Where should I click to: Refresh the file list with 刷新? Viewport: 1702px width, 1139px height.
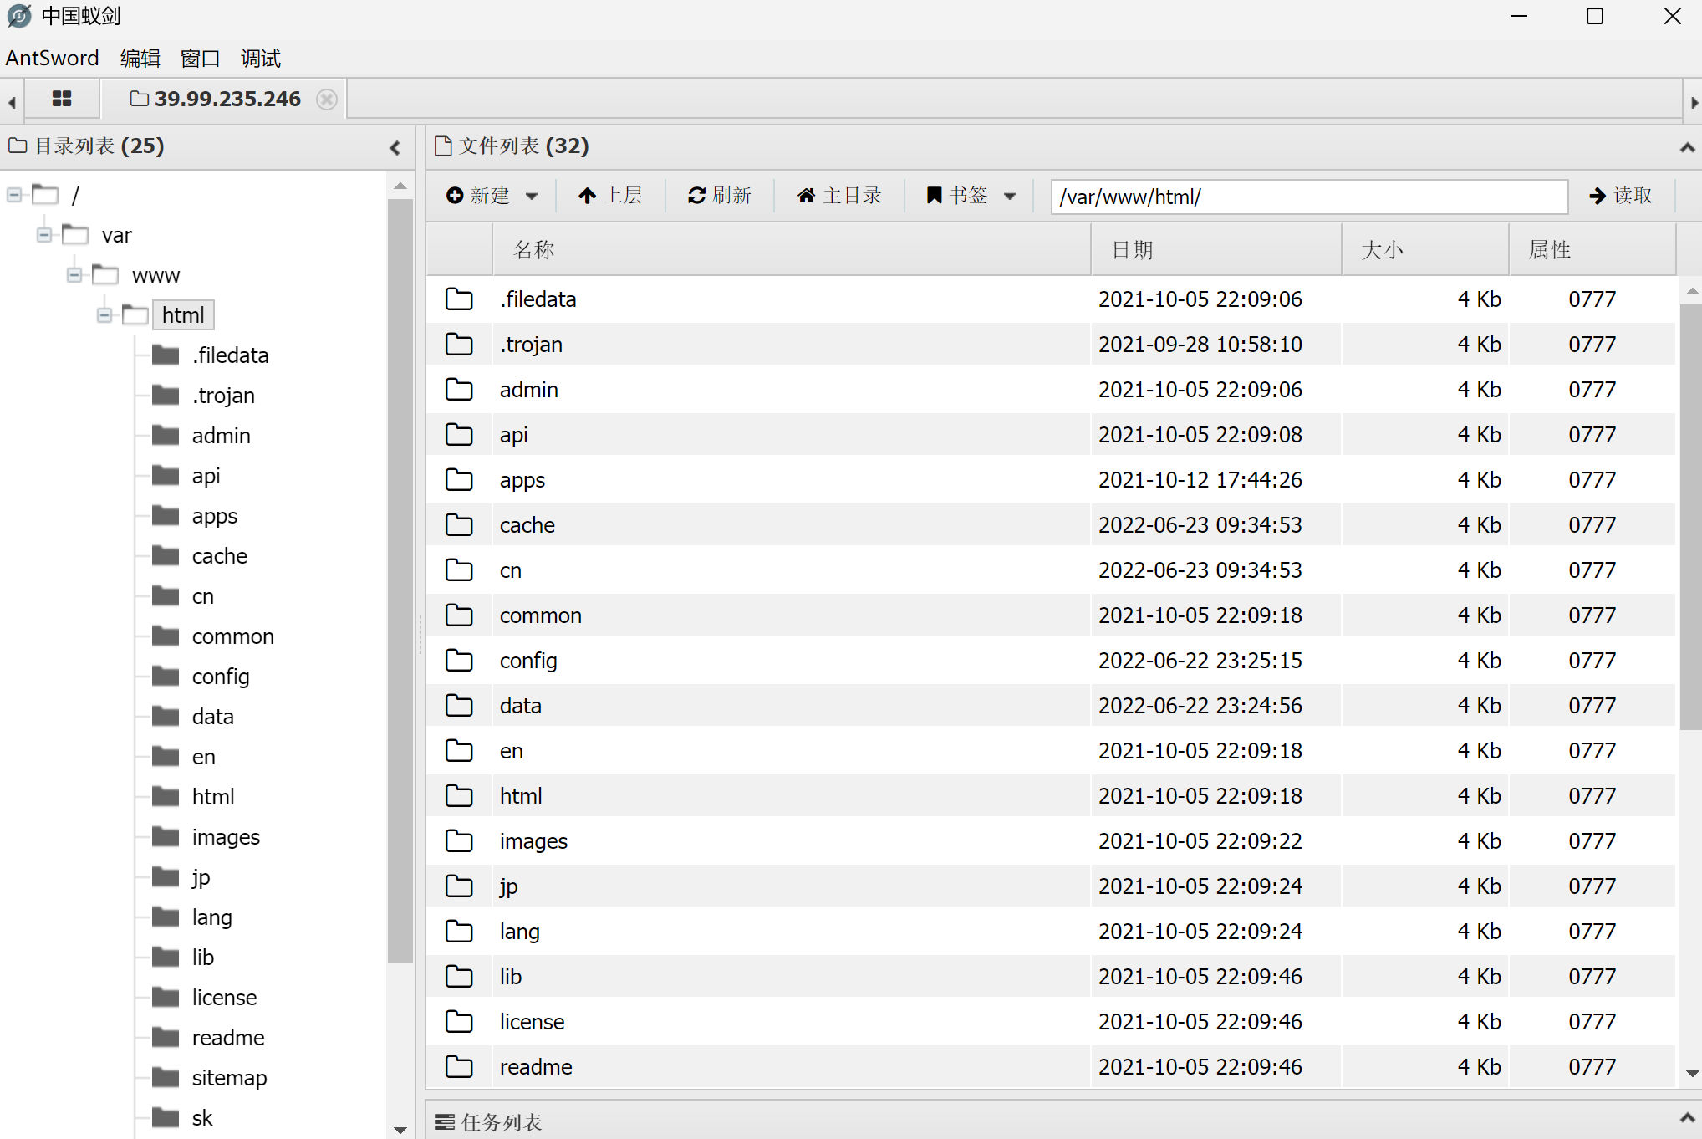click(x=719, y=196)
